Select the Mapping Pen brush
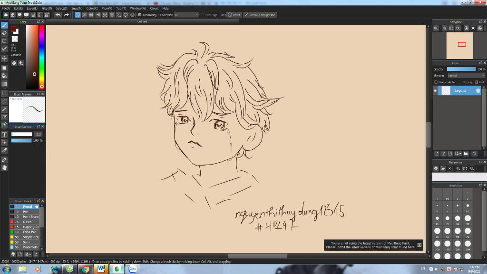Image resolution: width=487 pixels, height=274 pixels. (25, 227)
